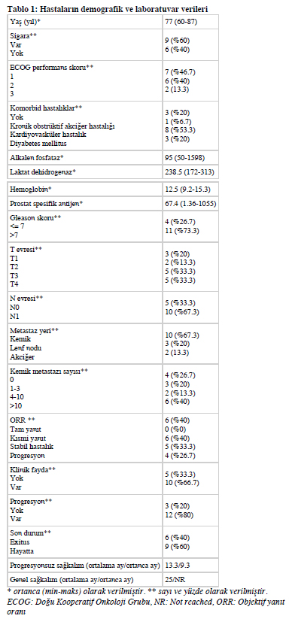Click value 95 (50-1598)
The height and width of the screenshot is (628, 289).
click(186, 158)
